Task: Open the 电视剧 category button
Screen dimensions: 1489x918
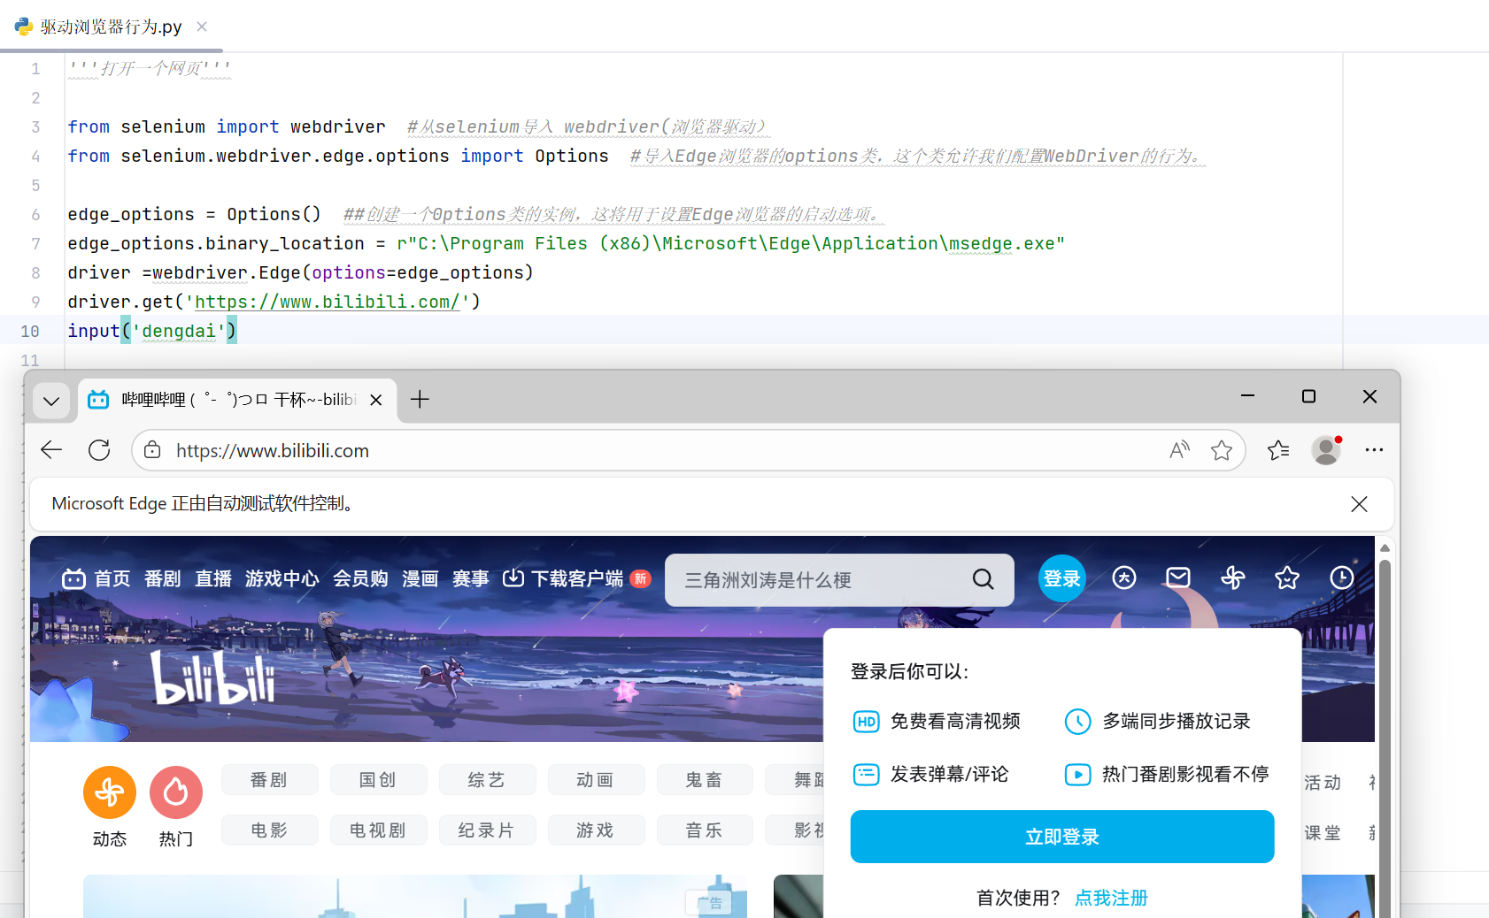Action: click(378, 830)
